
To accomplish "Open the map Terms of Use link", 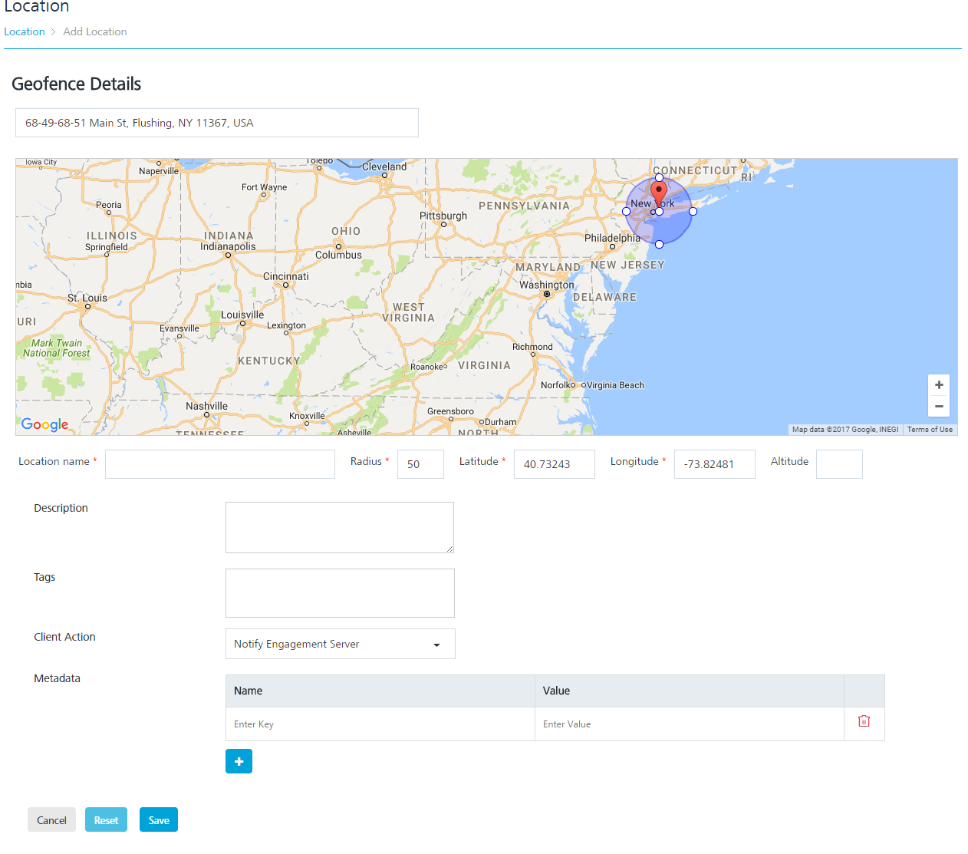I will (930, 430).
